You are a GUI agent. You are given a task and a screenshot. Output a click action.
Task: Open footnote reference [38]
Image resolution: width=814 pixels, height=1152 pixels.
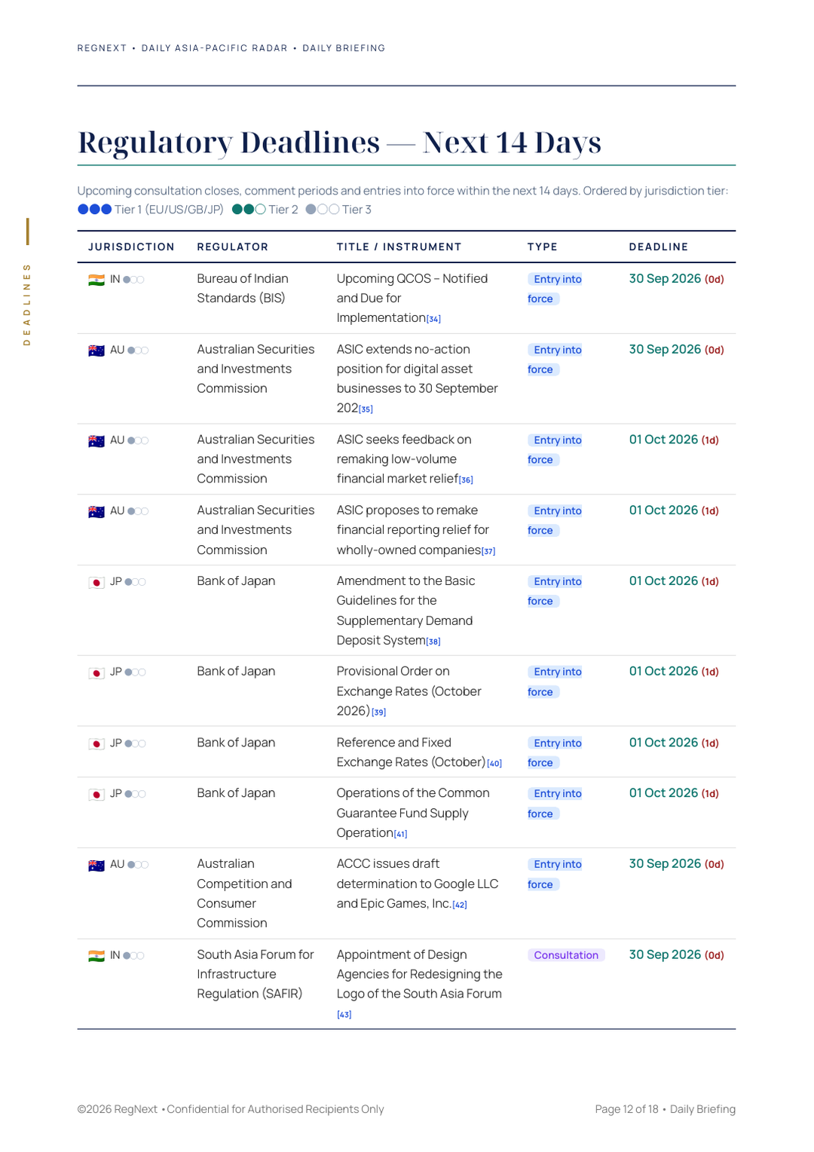pyautogui.click(x=433, y=642)
